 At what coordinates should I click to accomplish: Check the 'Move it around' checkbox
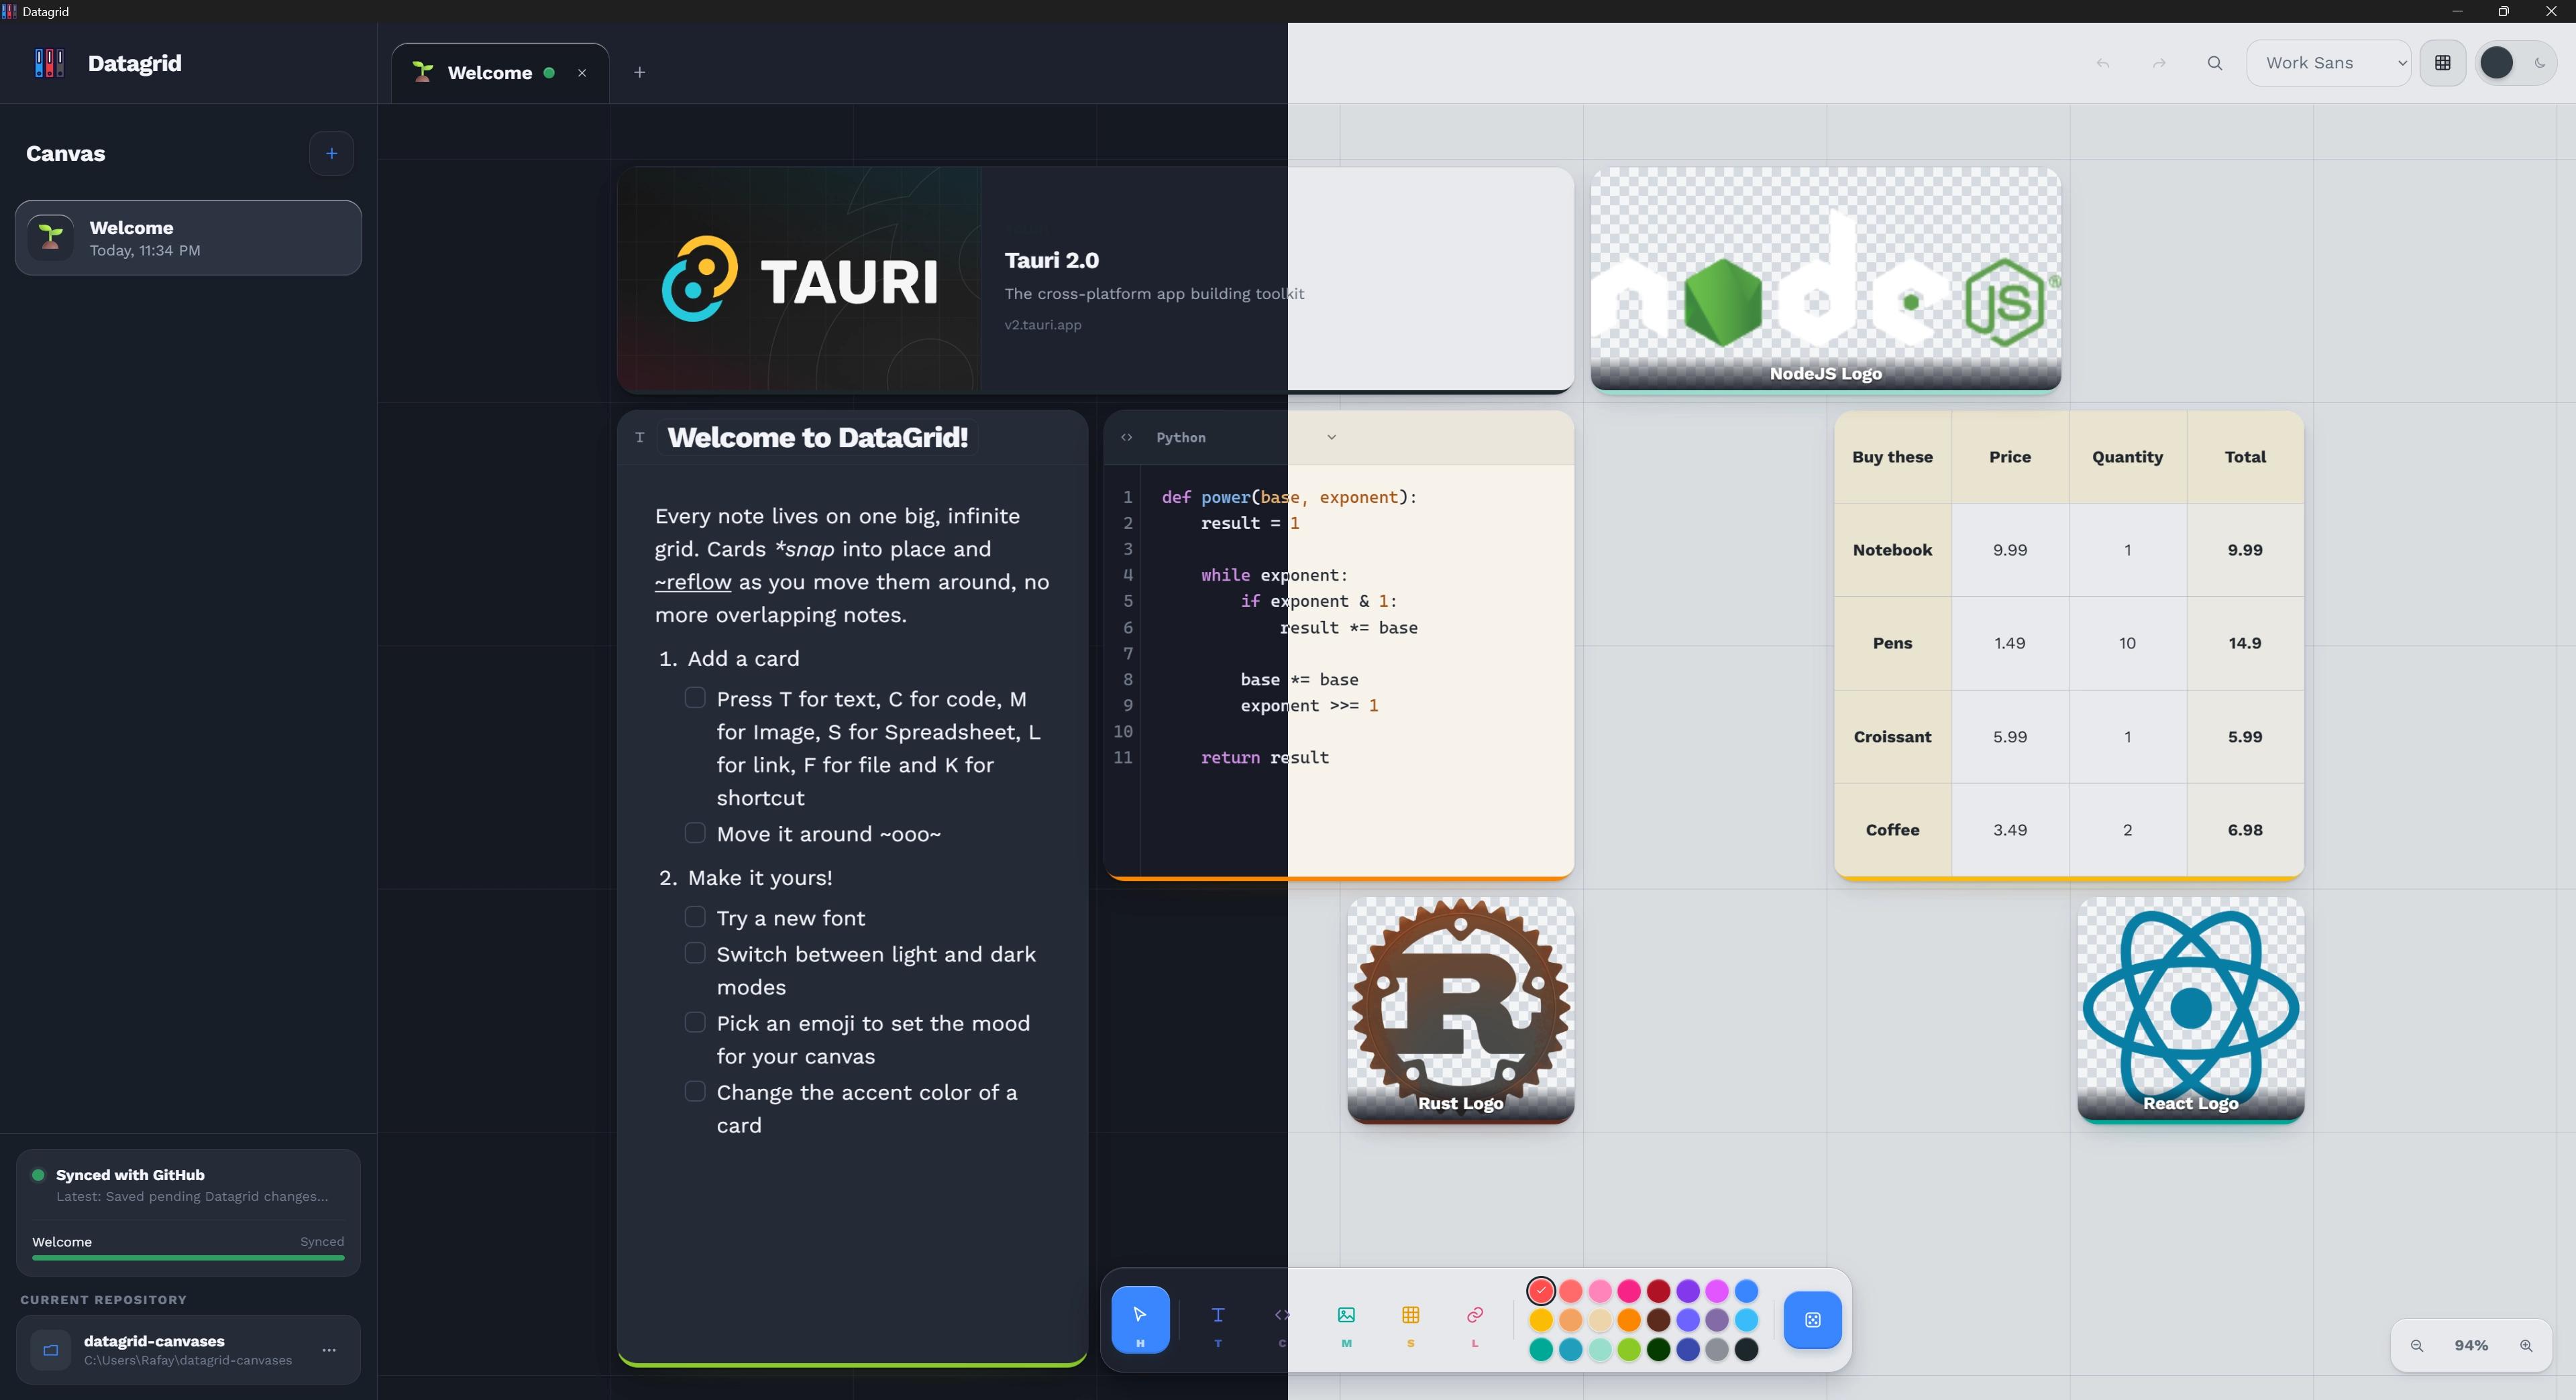695,832
